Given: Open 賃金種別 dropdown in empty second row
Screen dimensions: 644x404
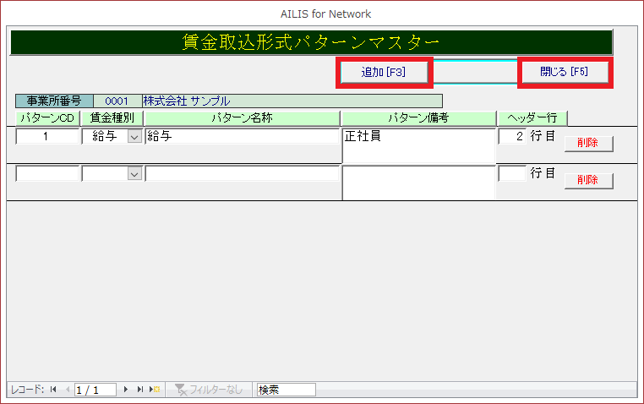Looking at the screenshot, I should coord(133,173).
